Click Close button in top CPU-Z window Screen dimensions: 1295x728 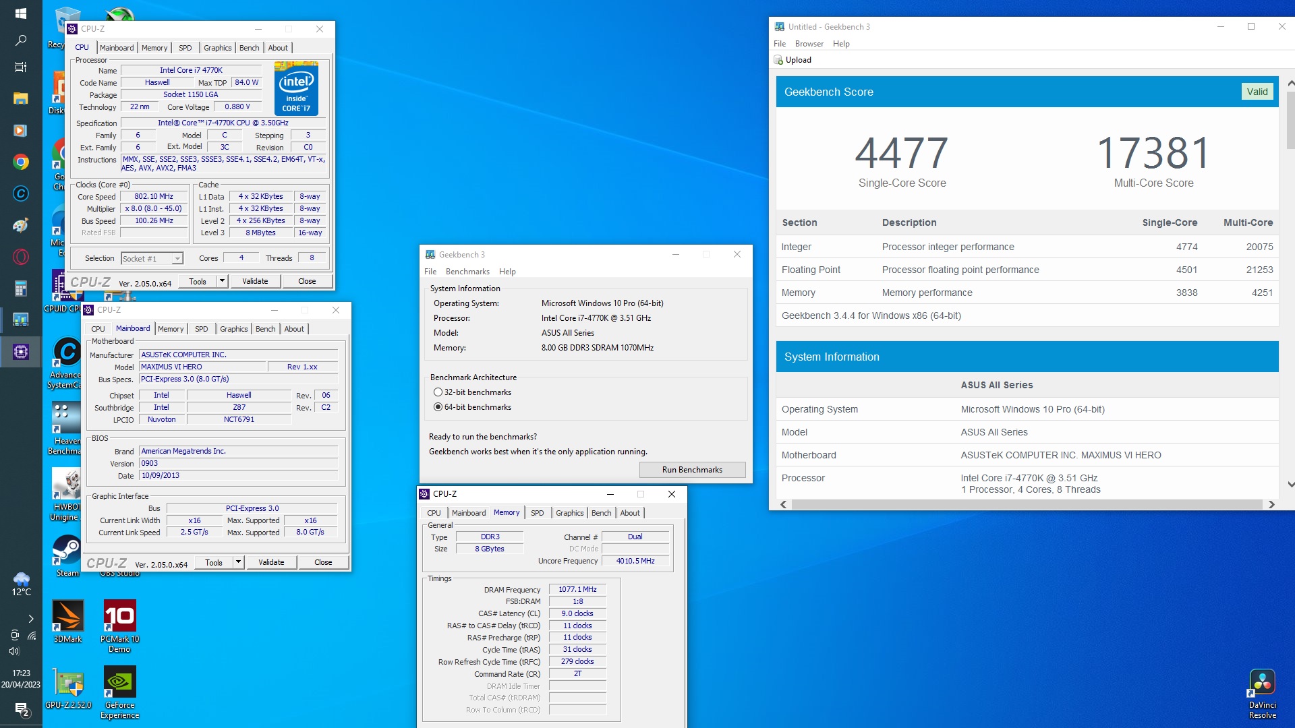(x=307, y=281)
